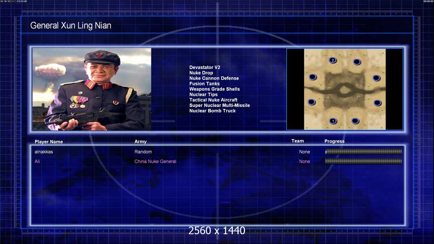Select "Devastator V2" in the unit list
Viewport: 434px width, 244px height.
coord(205,67)
